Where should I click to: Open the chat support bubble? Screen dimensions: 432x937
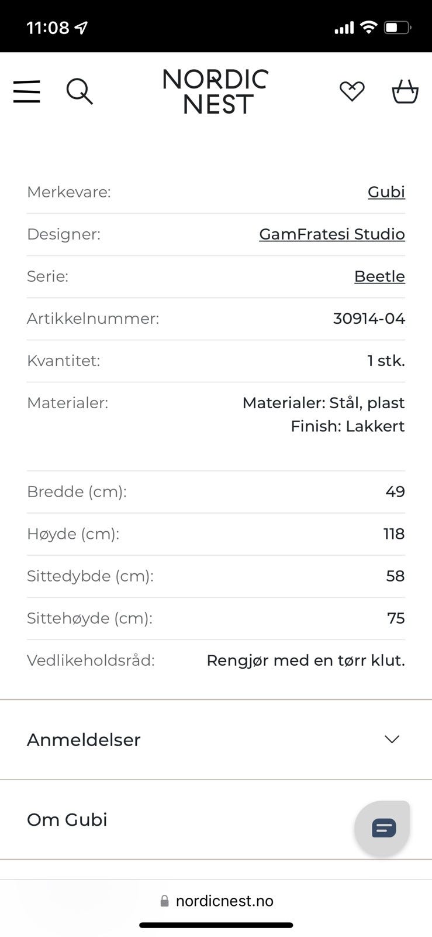coord(383,828)
